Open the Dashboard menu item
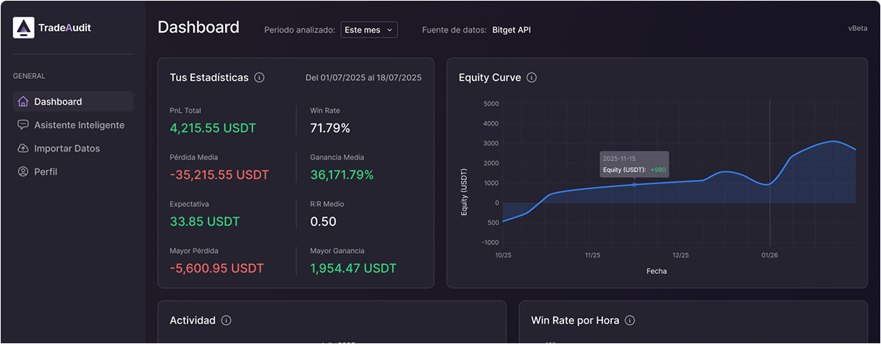 (58, 102)
